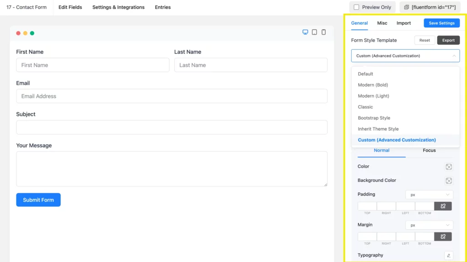The height and width of the screenshot is (262, 467).
Task: Open the Misc styler tab
Action: (382, 23)
